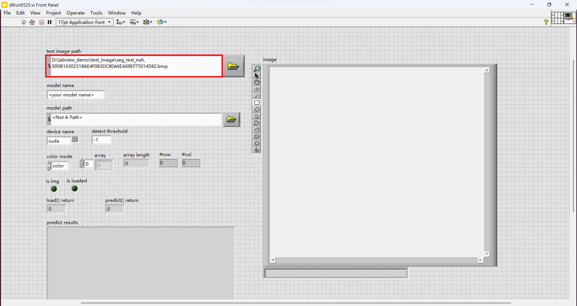Select the Broken Line tool
The height and width of the screenshot is (306, 577).
[x=257, y=116]
